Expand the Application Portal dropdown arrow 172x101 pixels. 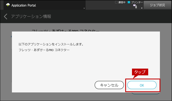84,8
